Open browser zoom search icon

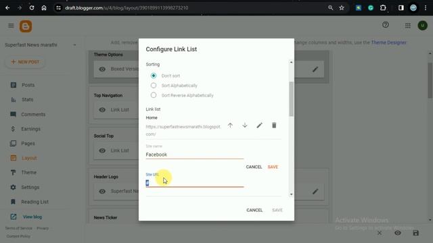coord(331,8)
